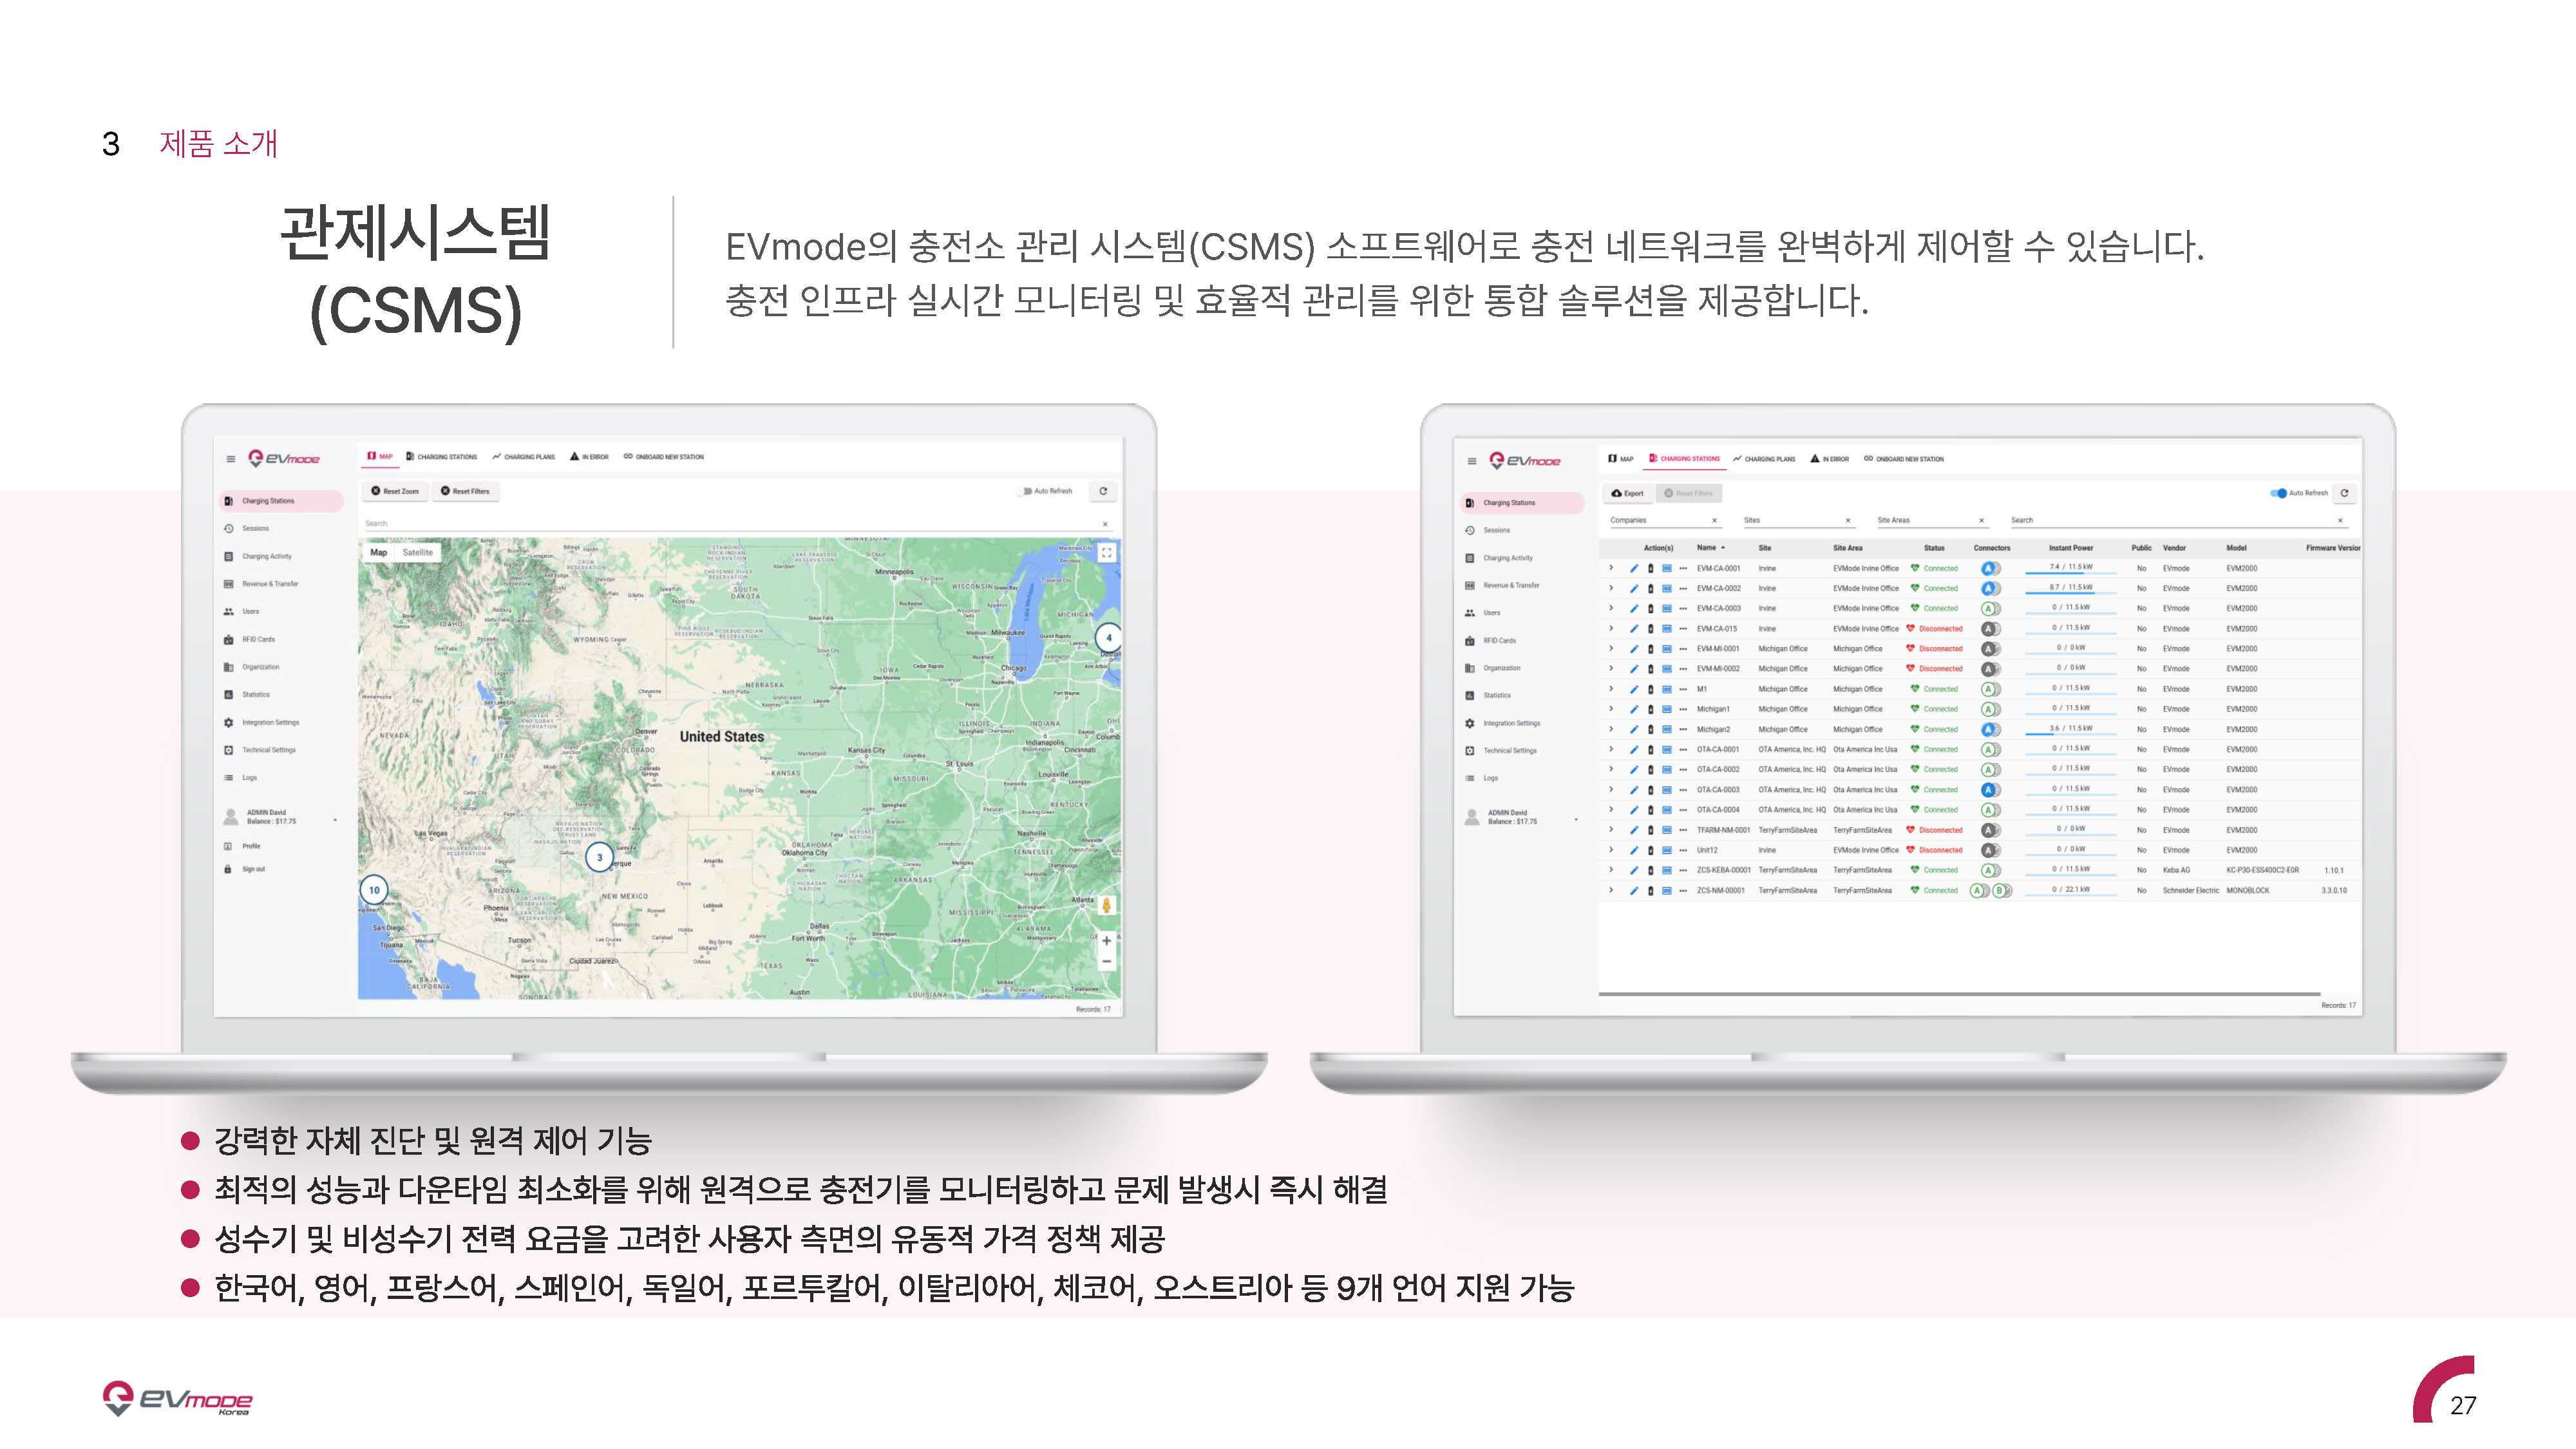This screenshot has width=2576, height=1449.
Task: Zoom in with the map plus button
Action: 1106,940
